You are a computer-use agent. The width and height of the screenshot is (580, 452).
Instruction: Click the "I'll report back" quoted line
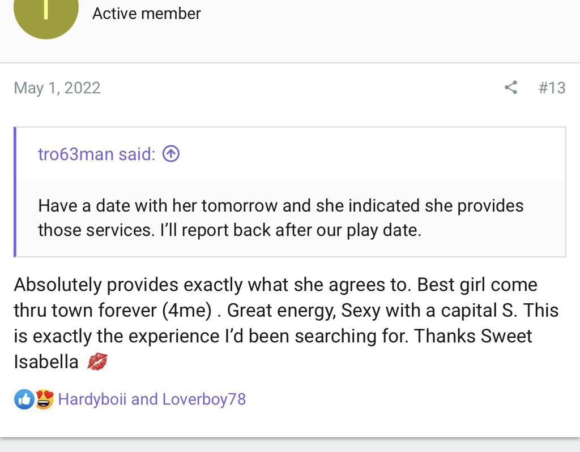(x=229, y=230)
